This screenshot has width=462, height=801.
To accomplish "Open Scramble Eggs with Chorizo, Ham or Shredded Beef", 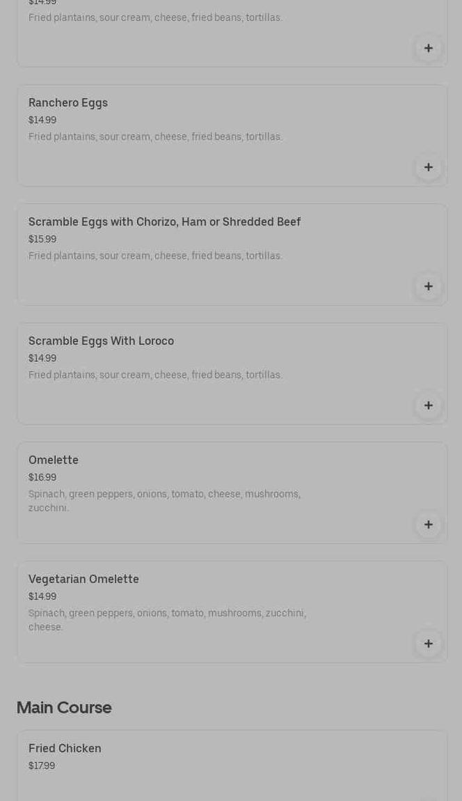I will 164,222.
